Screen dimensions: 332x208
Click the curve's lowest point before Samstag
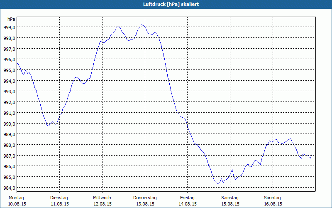click(x=218, y=183)
